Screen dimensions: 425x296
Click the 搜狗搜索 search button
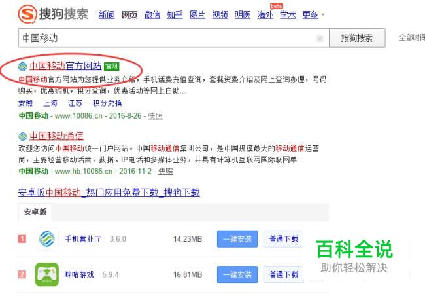coord(357,38)
